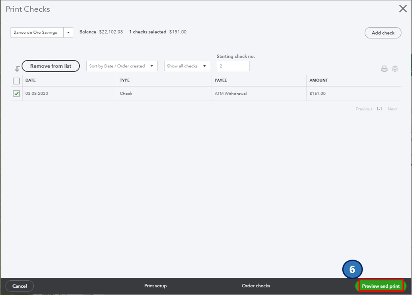
Task: Click the 1 checks selected text
Action: click(x=148, y=32)
